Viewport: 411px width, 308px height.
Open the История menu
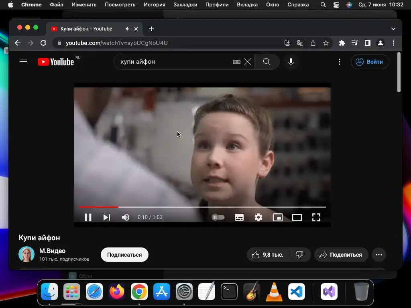coord(155,5)
